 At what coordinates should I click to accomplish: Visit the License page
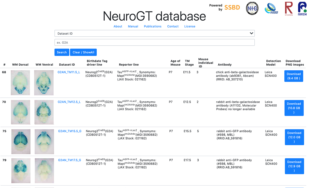click(x=190, y=26)
